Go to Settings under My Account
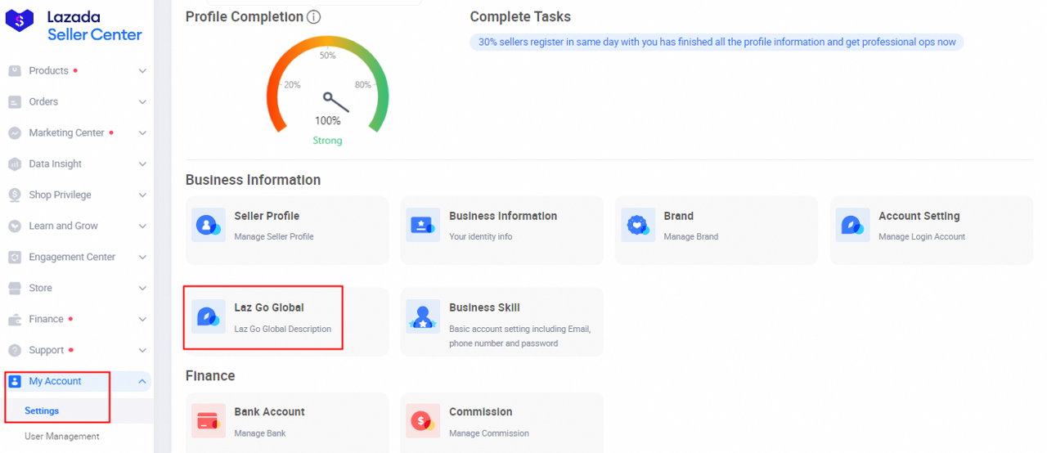The width and height of the screenshot is (1047, 453). click(42, 411)
